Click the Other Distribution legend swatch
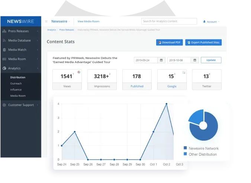Image resolution: width=251 pixels, height=183 pixels. pyautogui.click(x=185, y=154)
